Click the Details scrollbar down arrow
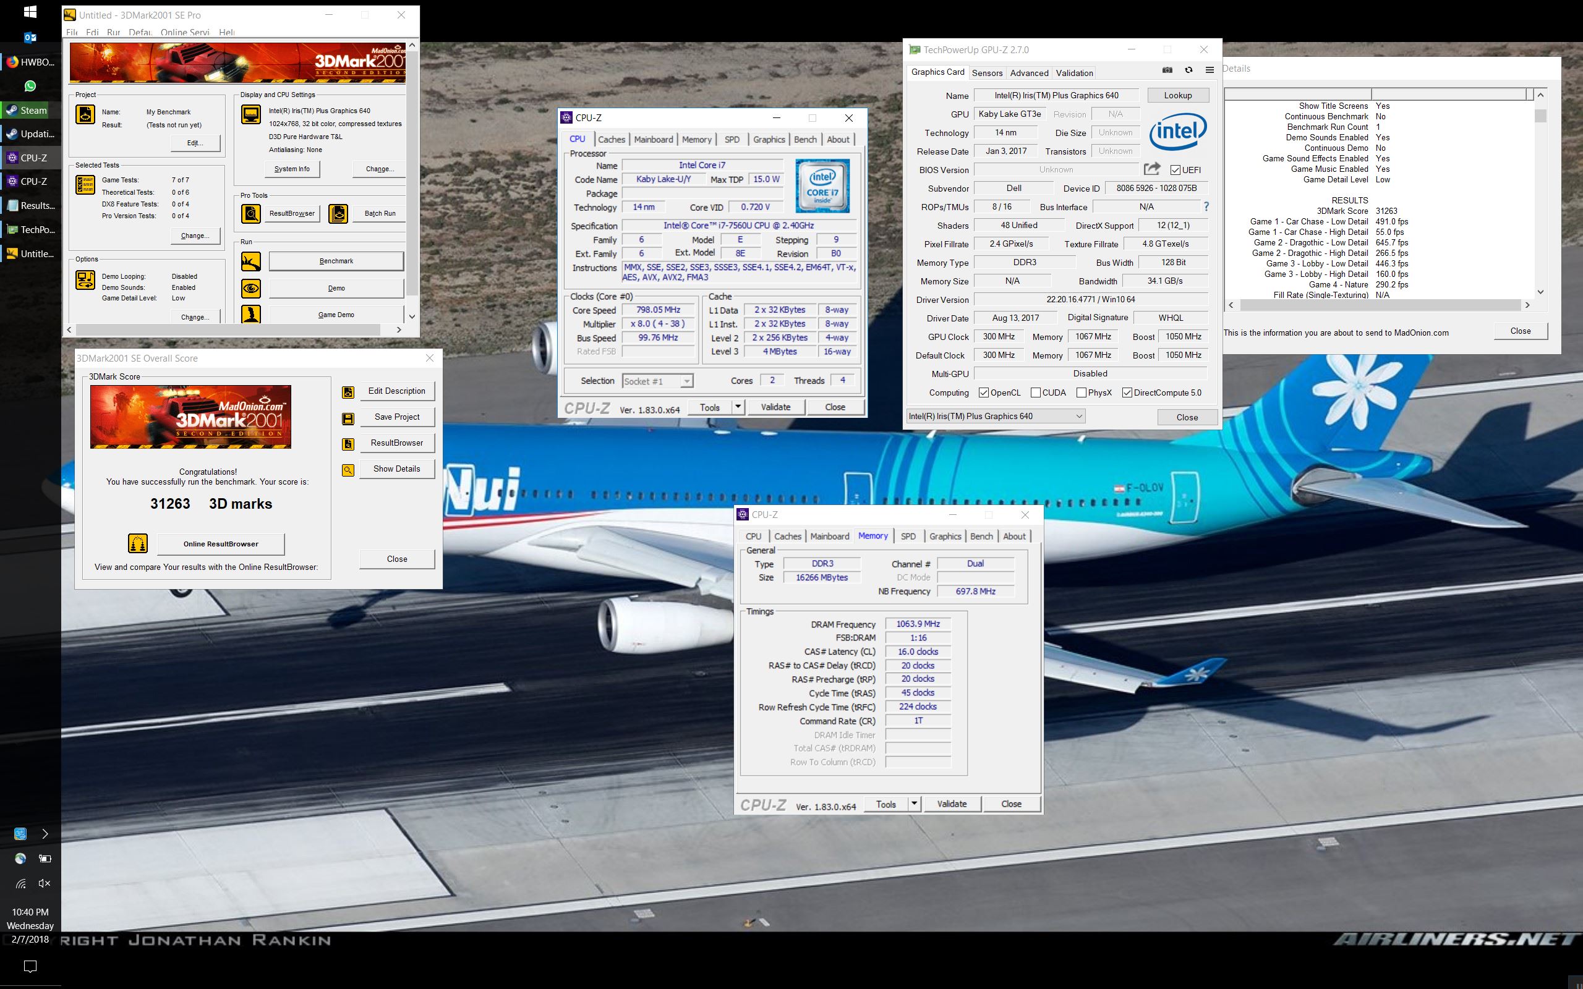The height and width of the screenshot is (989, 1583). tap(1540, 292)
